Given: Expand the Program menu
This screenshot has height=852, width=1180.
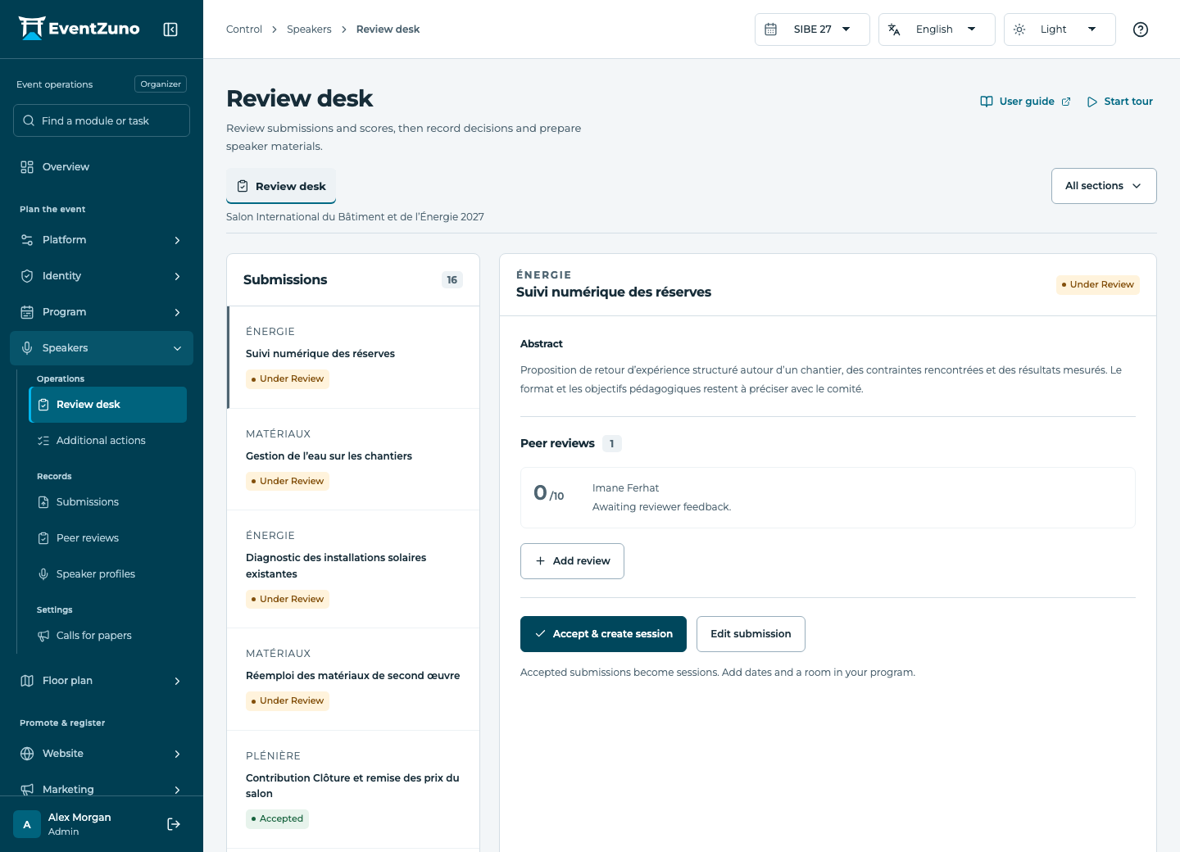Looking at the screenshot, I should click(x=102, y=312).
